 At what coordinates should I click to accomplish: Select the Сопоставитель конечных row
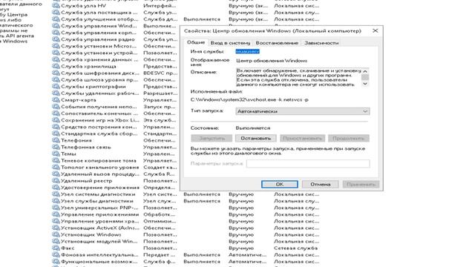coord(116,113)
